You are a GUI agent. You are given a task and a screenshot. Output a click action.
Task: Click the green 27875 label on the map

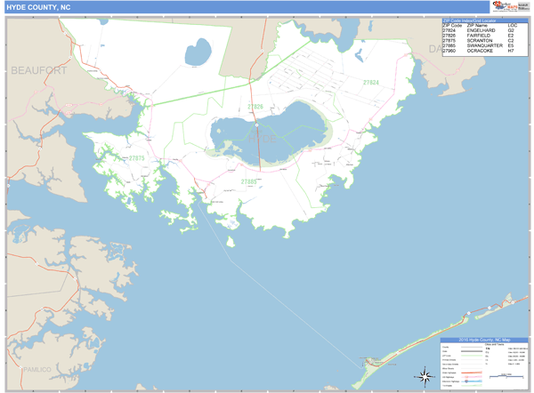(x=136, y=158)
